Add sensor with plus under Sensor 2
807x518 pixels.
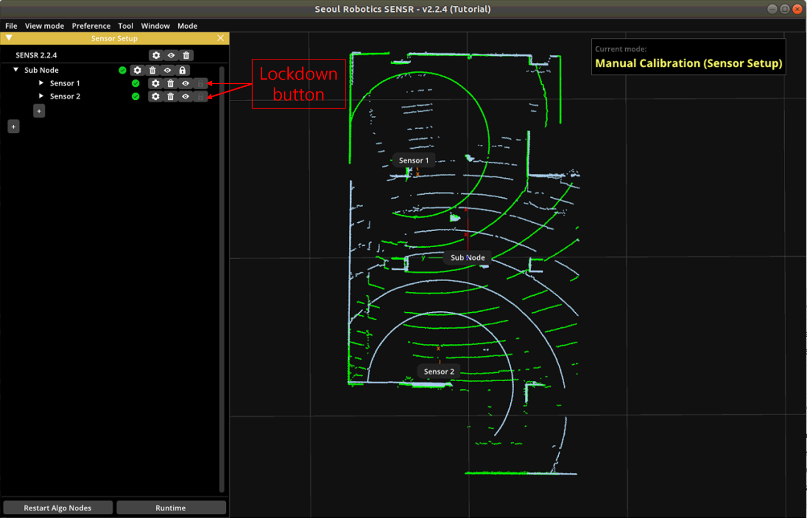click(x=39, y=111)
